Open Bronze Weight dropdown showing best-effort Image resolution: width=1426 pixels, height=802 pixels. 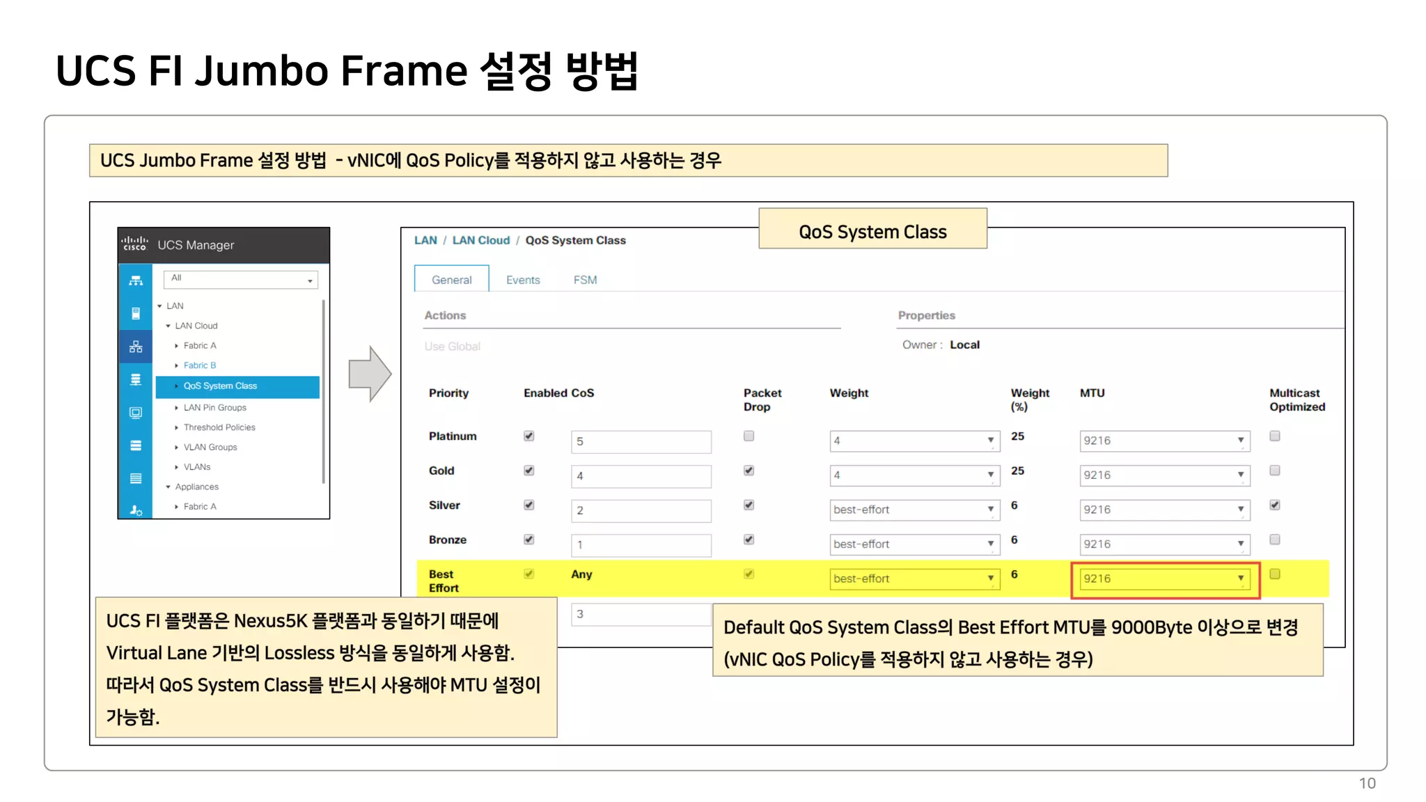(915, 544)
